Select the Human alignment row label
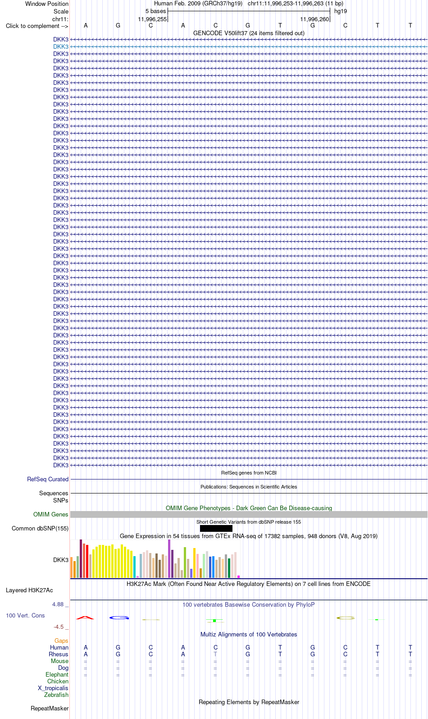 tap(59, 647)
